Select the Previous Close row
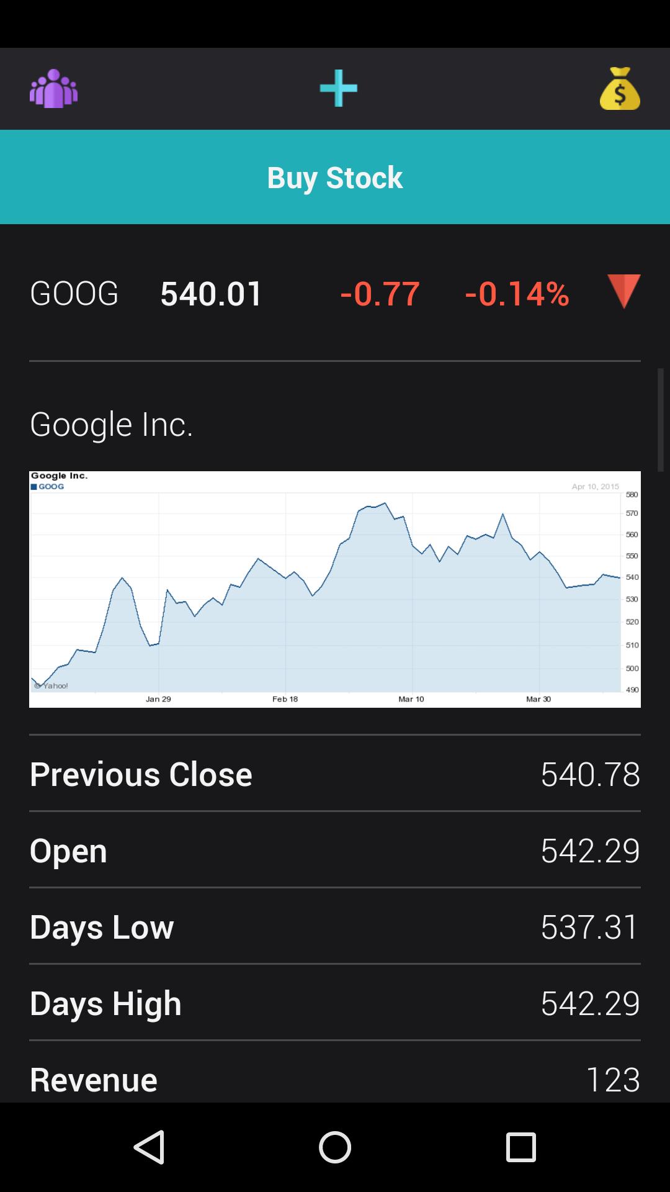Image resolution: width=670 pixels, height=1192 pixels. pos(335,774)
